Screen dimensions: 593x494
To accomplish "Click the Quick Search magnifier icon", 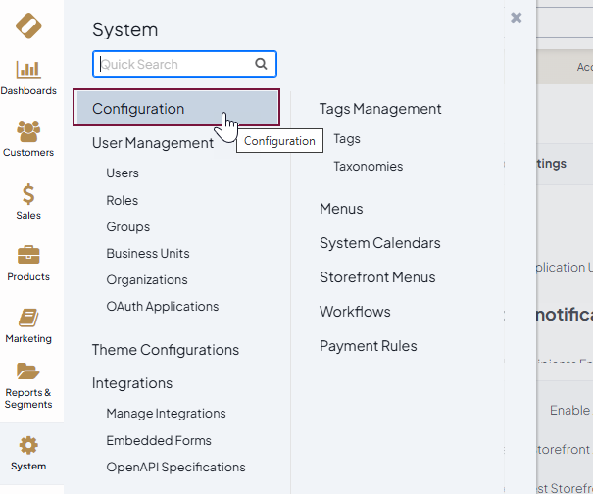I will (x=261, y=65).
